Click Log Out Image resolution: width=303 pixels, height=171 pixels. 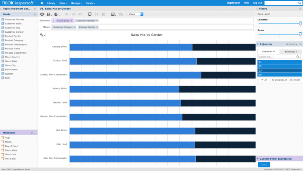[x=257, y=3]
